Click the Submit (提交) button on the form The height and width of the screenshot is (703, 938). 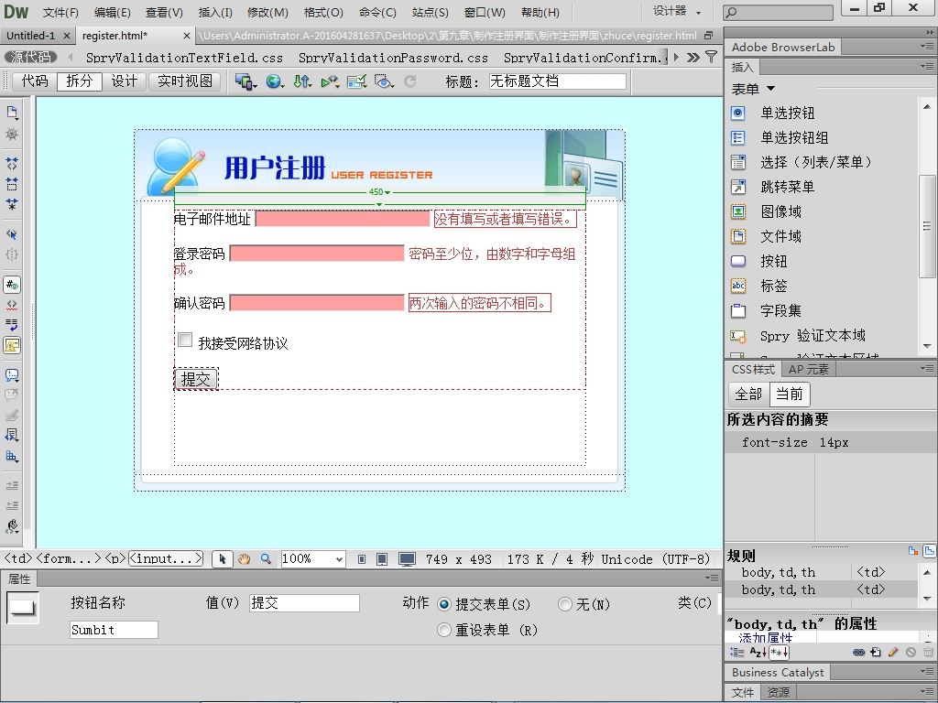pyautogui.click(x=196, y=379)
